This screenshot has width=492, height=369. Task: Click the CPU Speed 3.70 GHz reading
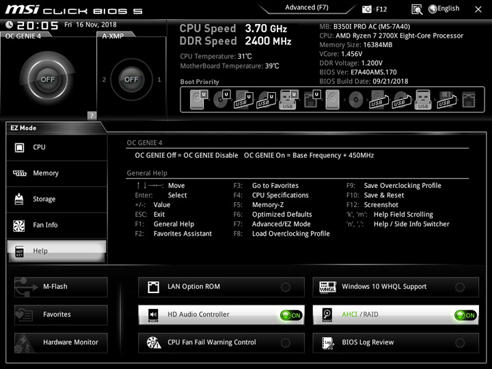coord(233,29)
